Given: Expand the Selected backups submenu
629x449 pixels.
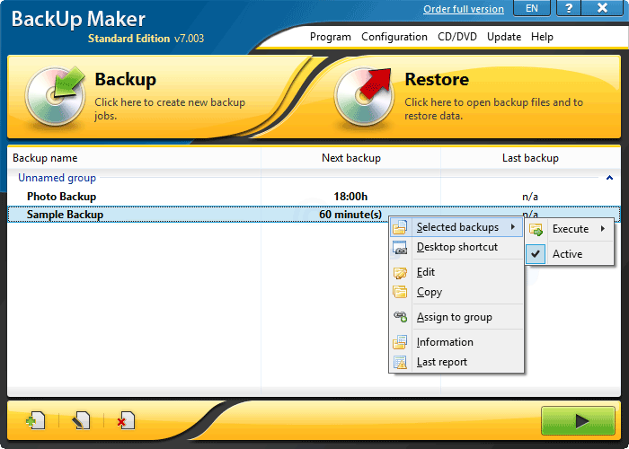Looking at the screenshot, I should pos(457,227).
